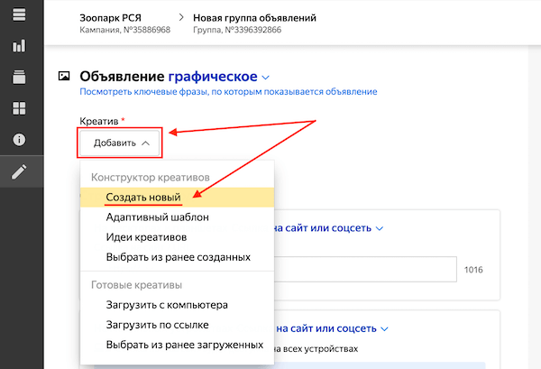Viewport: 541px width, 369px height.
Task: Click the image icon beside Объявление heading
Action: (64, 77)
